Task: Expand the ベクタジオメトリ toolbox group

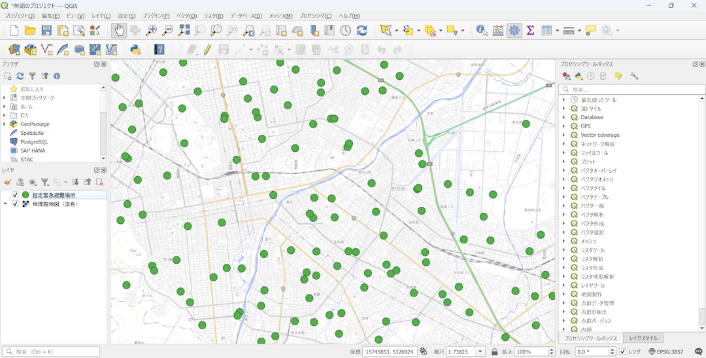Action: click(x=563, y=179)
